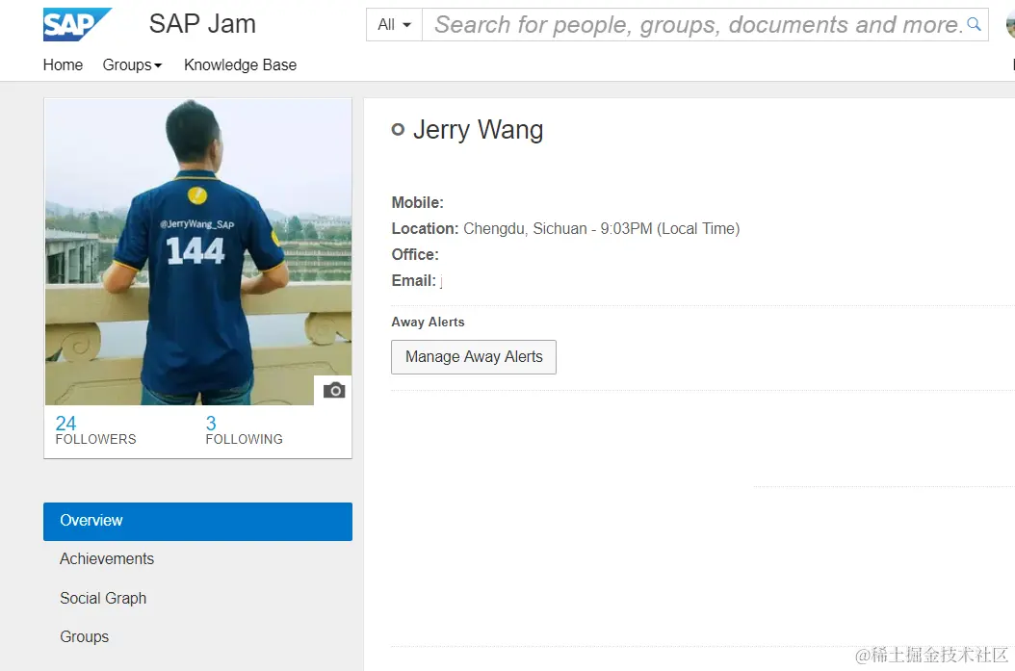1015x671 pixels.
Task: Expand the Groups menu in top navigation
Action: (132, 65)
